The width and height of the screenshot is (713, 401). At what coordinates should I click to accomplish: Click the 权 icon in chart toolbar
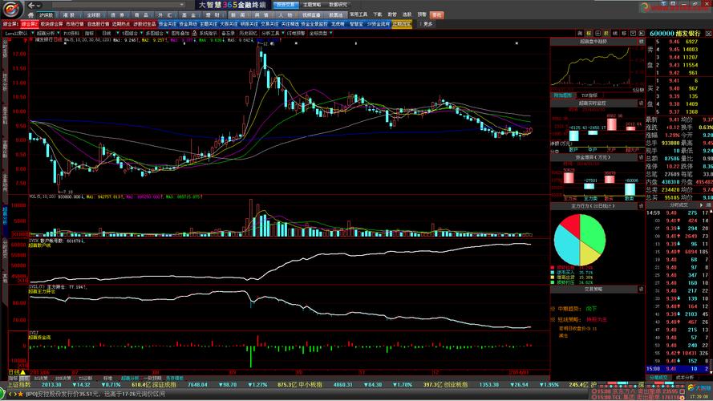tap(606, 33)
